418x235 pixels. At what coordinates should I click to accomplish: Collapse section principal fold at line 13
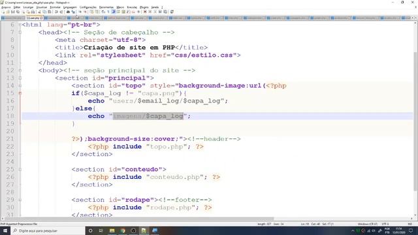tap(20, 78)
